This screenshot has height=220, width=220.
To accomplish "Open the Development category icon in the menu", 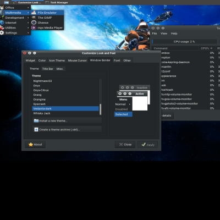I will [x=2, y=18].
